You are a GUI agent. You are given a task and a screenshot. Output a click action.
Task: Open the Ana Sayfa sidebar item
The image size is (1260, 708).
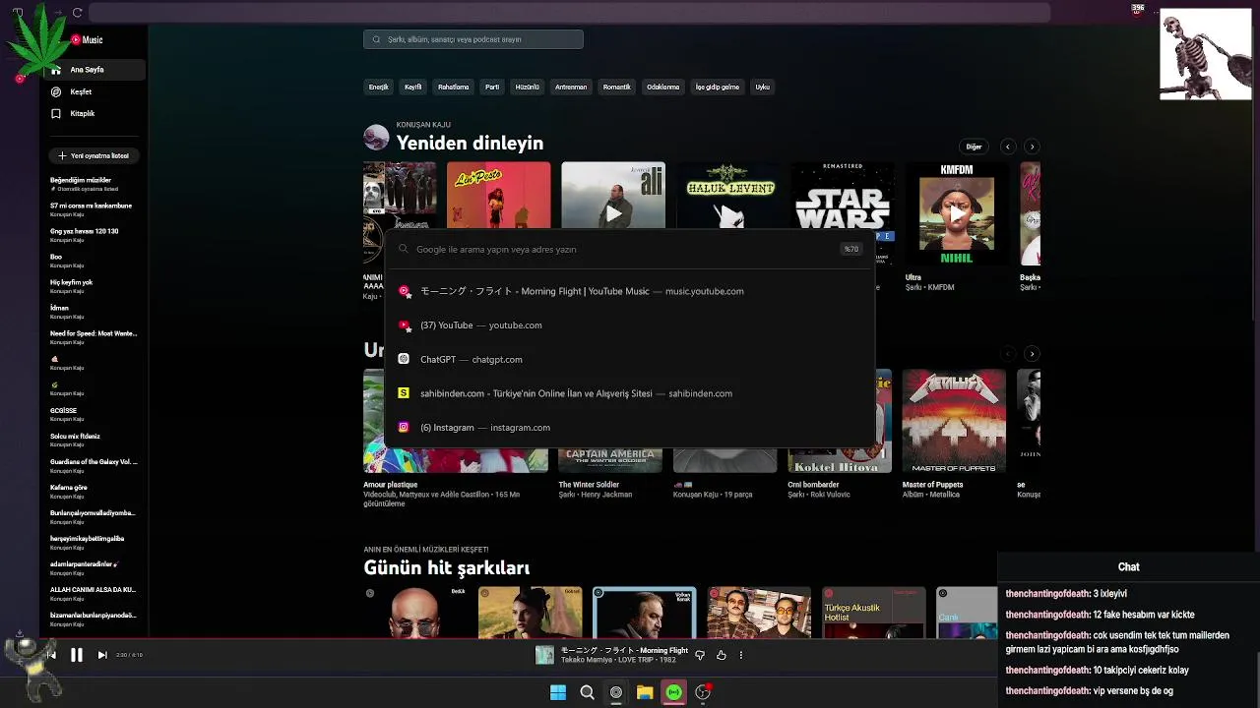click(94, 70)
